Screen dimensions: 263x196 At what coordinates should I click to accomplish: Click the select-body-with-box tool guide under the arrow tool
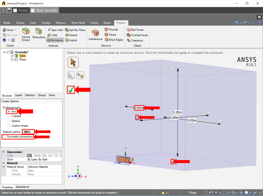(80, 75)
